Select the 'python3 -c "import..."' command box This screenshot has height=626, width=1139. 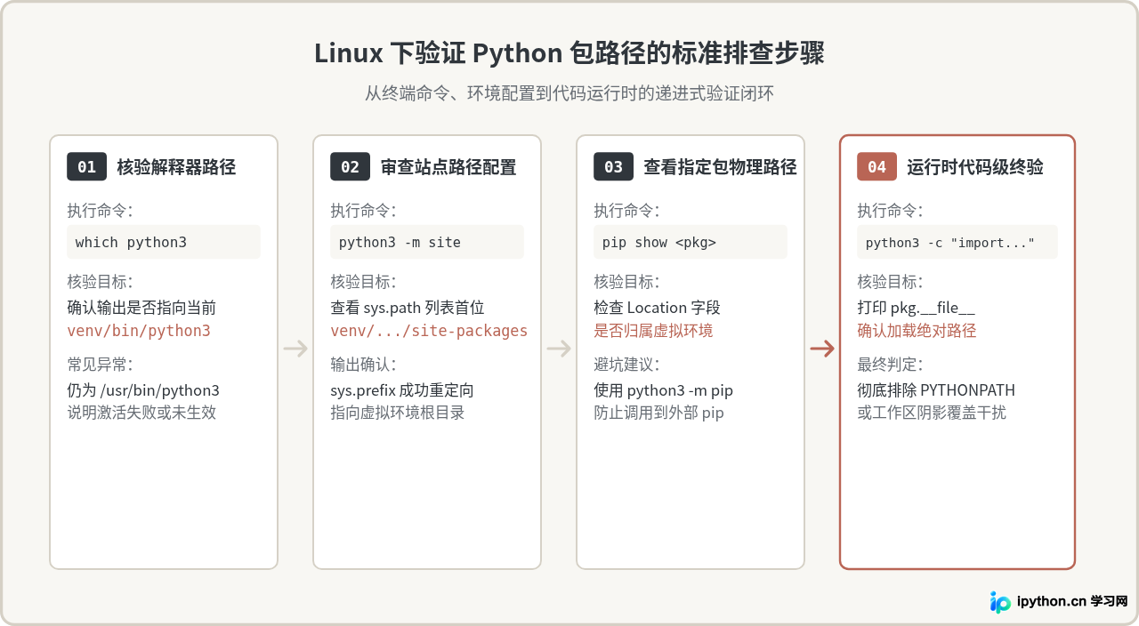pyautogui.click(x=957, y=242)
